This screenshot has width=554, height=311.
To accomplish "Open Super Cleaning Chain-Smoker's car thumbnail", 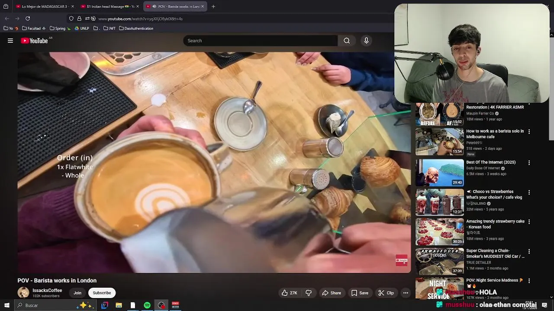I will pyautogui.click(x=439, y=261).
